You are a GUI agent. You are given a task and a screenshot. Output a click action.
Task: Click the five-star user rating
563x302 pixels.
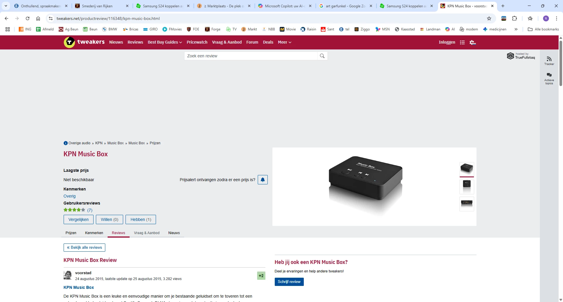pyautogui.click(x=74, y=210)
